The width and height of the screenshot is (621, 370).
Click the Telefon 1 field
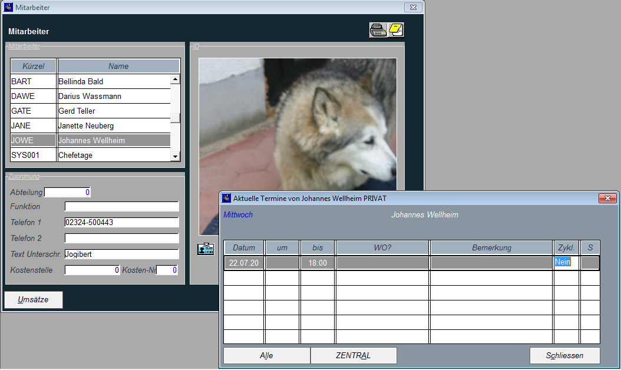coord(121,222)
